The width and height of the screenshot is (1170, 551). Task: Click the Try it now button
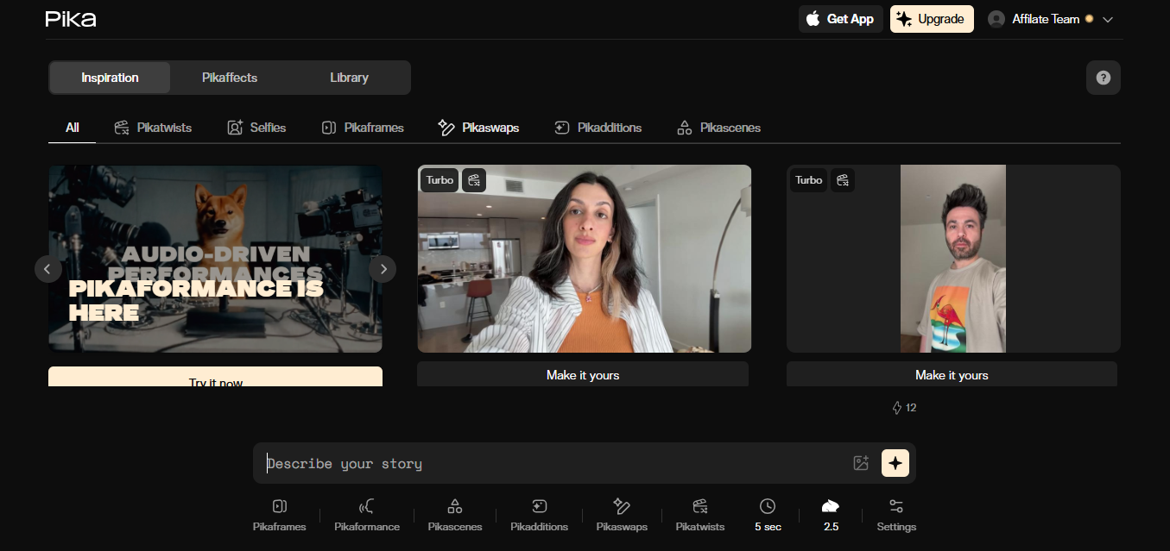click(x=215, y=378)
